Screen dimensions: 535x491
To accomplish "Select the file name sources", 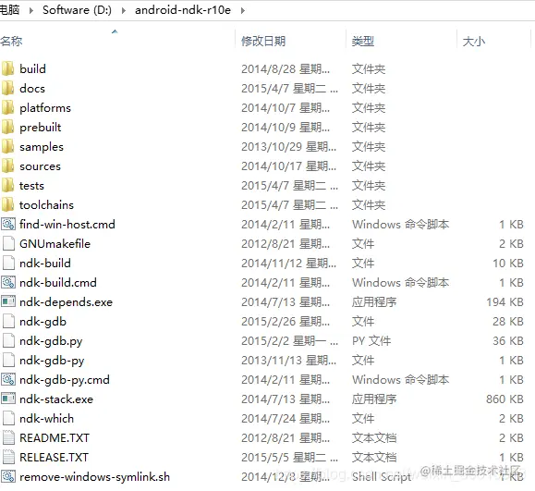I will (40, 166).
